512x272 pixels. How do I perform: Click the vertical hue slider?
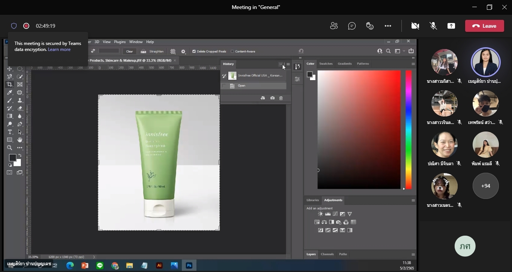[x=409, y=130]
